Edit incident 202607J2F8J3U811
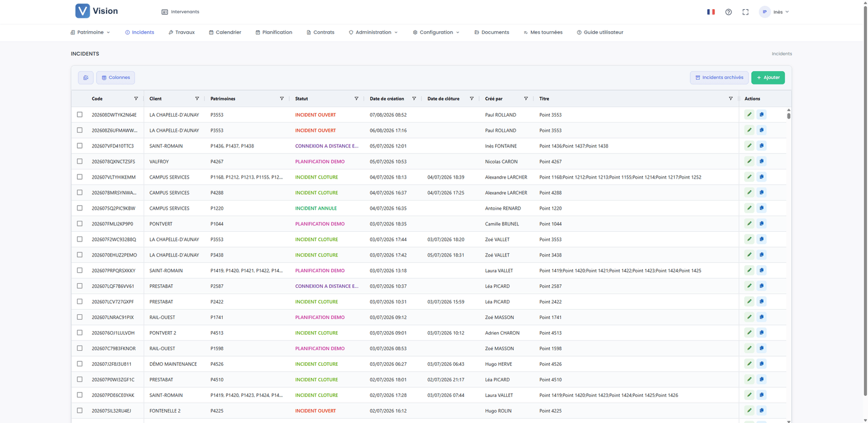 tap(749, 364)
